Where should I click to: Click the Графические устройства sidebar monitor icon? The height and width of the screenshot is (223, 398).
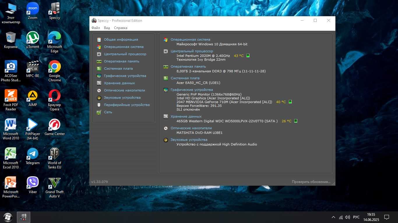click(x=99, y=76)
